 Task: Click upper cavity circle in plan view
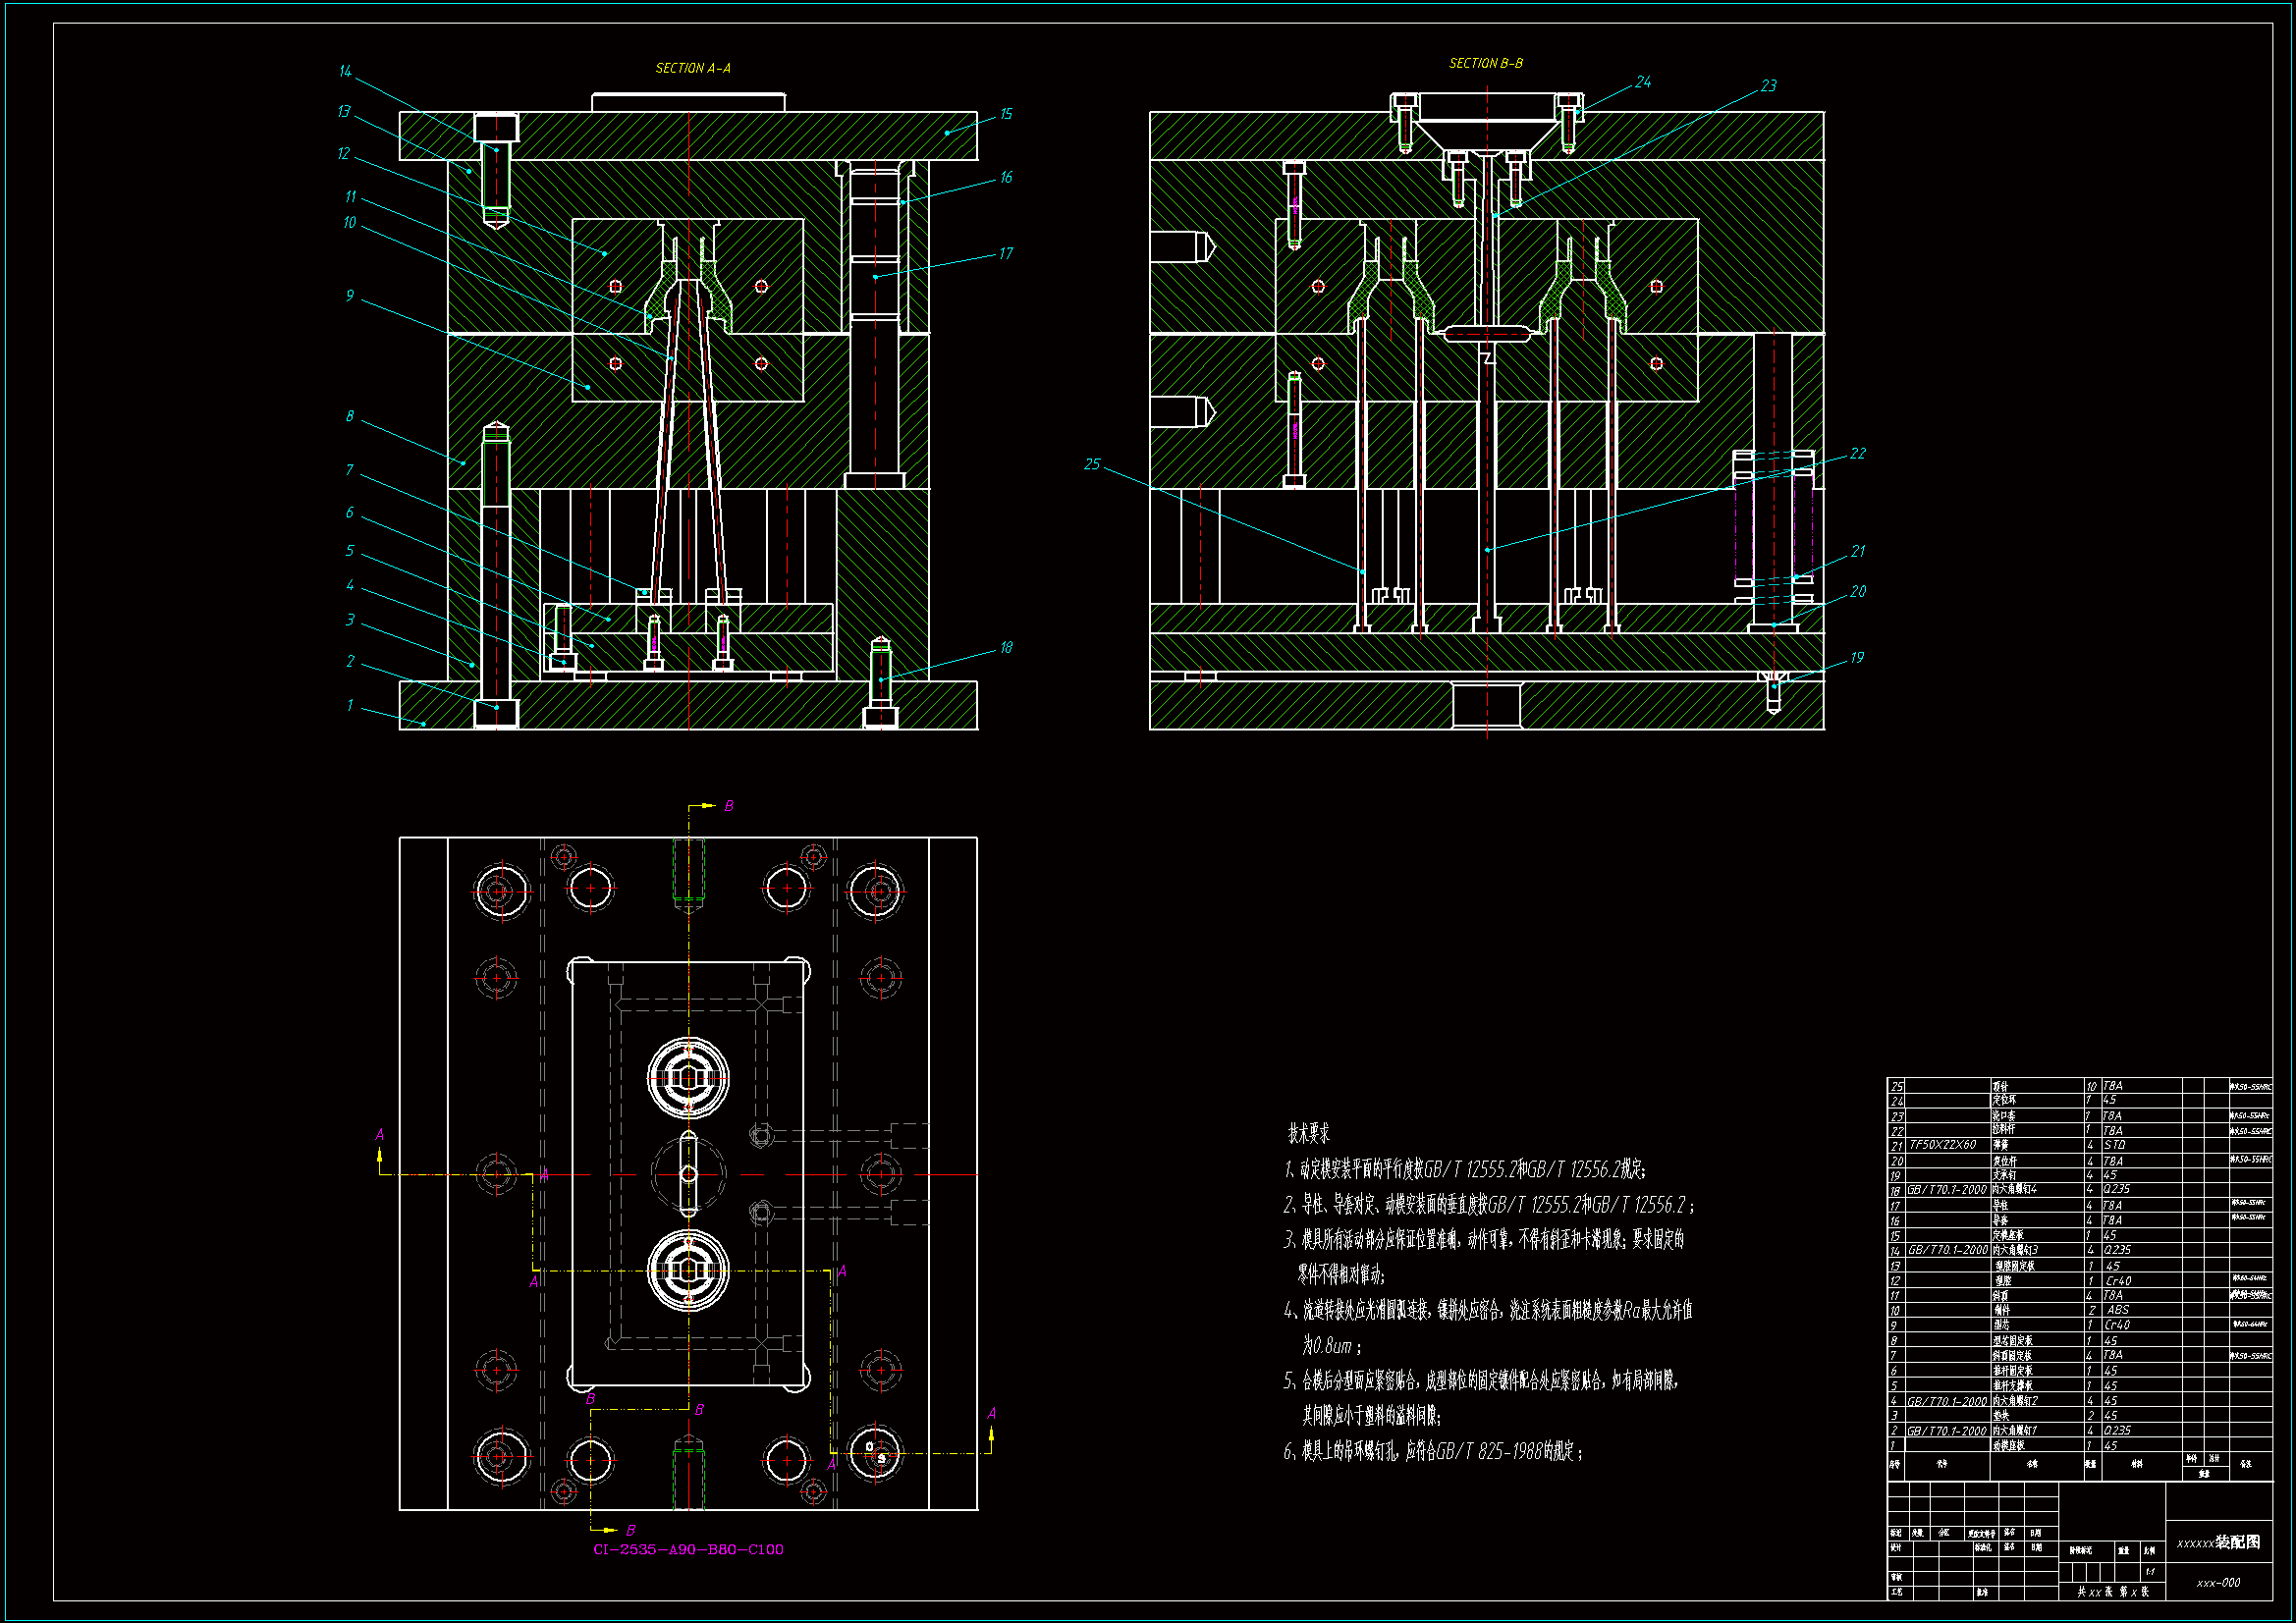click(688, 1078)
